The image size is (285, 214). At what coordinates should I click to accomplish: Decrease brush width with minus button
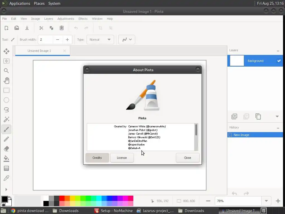58,40
